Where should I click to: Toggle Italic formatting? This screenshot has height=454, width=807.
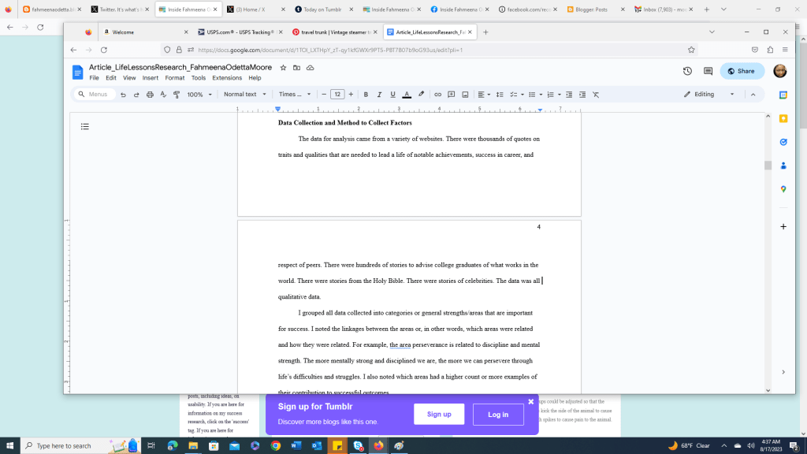click(378, 94)
